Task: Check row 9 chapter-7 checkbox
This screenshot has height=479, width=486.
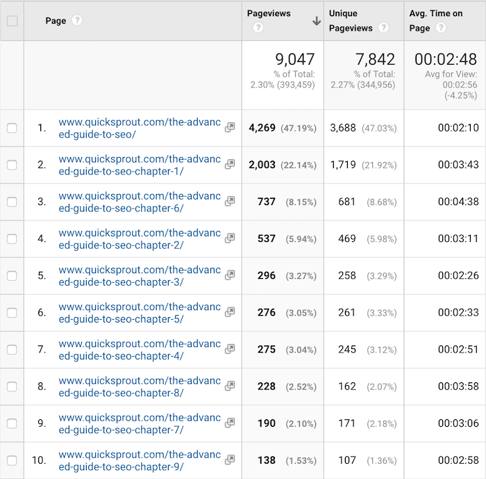Action: [x=12, y=423]
